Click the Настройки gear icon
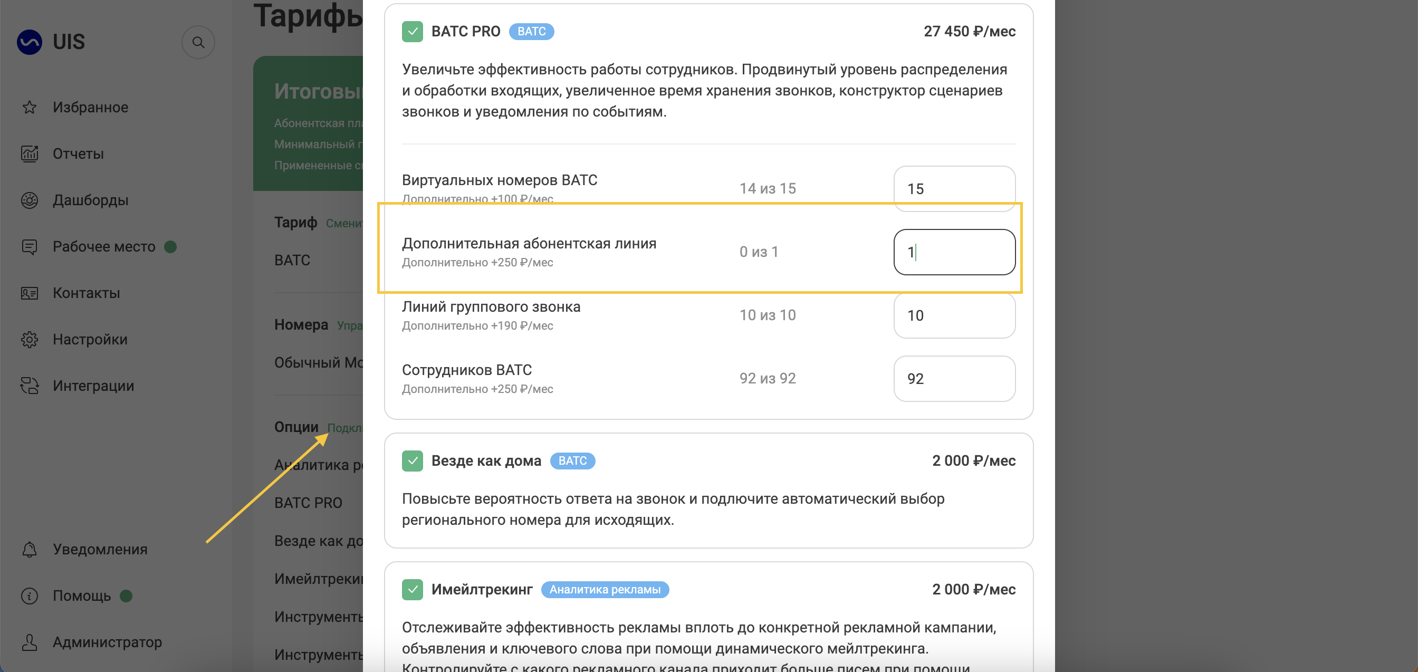 pos(29,340)
